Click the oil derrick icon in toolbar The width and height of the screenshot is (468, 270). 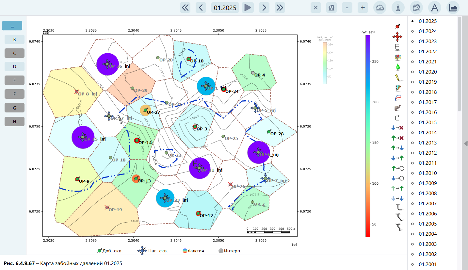(398, 8)
